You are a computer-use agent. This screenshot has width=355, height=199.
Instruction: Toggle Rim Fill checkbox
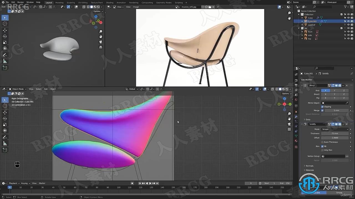[322, 146]
